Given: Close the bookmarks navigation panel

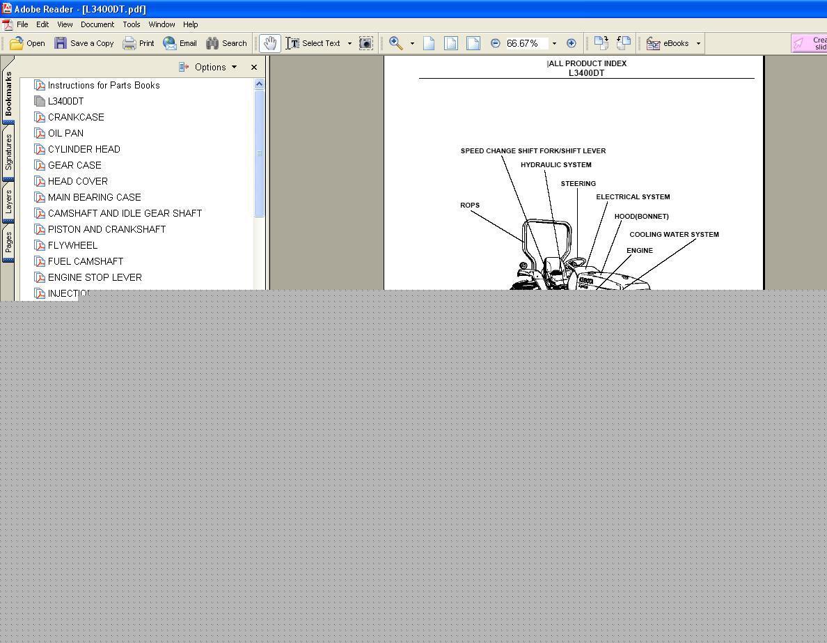Looking at the screenshot, I should click(254, 67).
